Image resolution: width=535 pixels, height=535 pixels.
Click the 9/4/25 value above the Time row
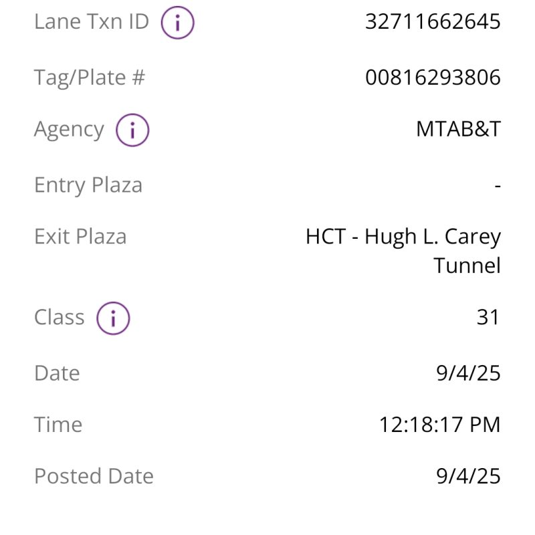[x=467, y=373]
